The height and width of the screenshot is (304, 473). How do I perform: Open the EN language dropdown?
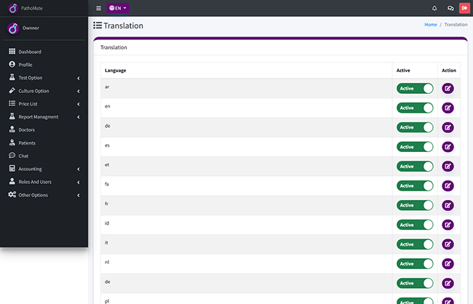(x=118, y=8)
